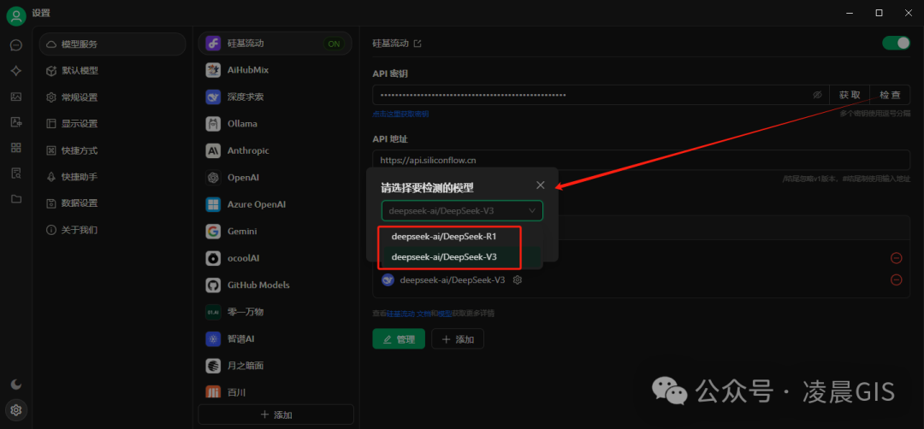Open the chat assistant sidebar icon

pos(16,45)
